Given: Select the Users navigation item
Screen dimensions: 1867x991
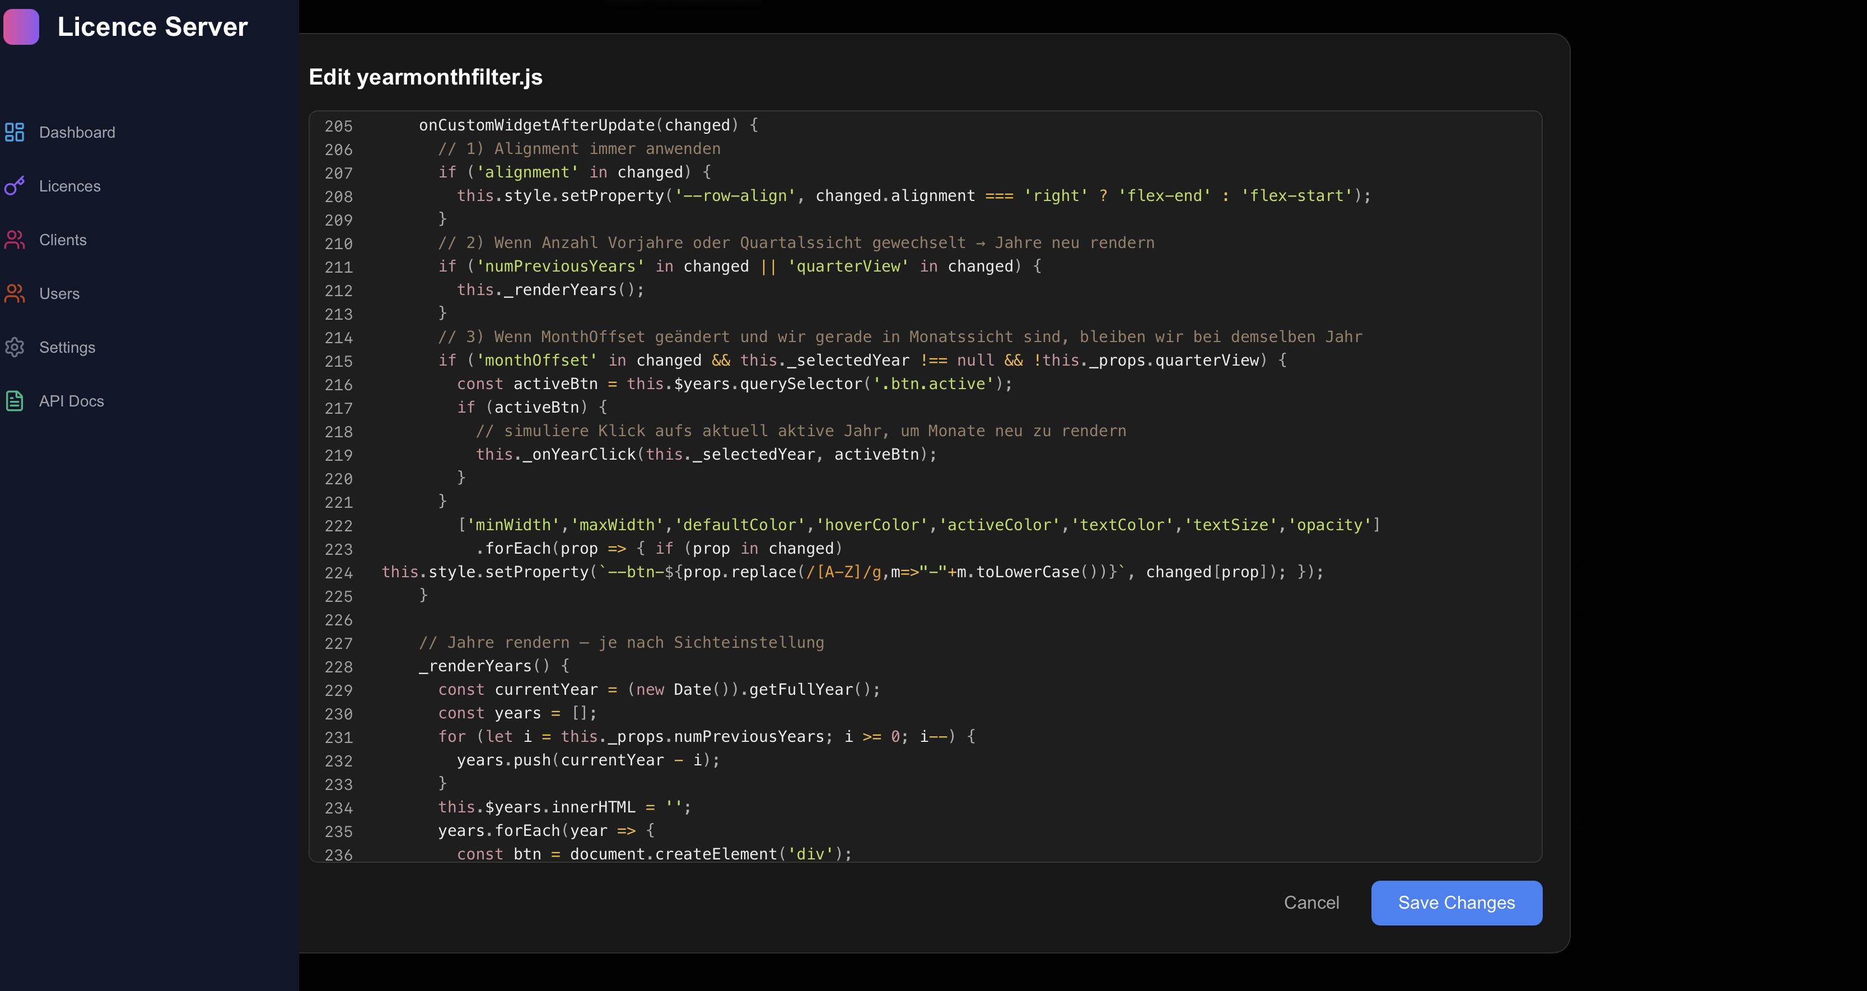Looking at the screenshot, I should point(59,293).
